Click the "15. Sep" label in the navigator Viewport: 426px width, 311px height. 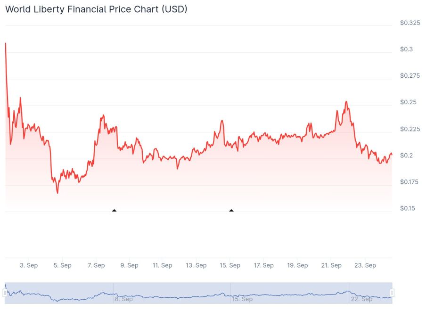(x=242, y=299)
